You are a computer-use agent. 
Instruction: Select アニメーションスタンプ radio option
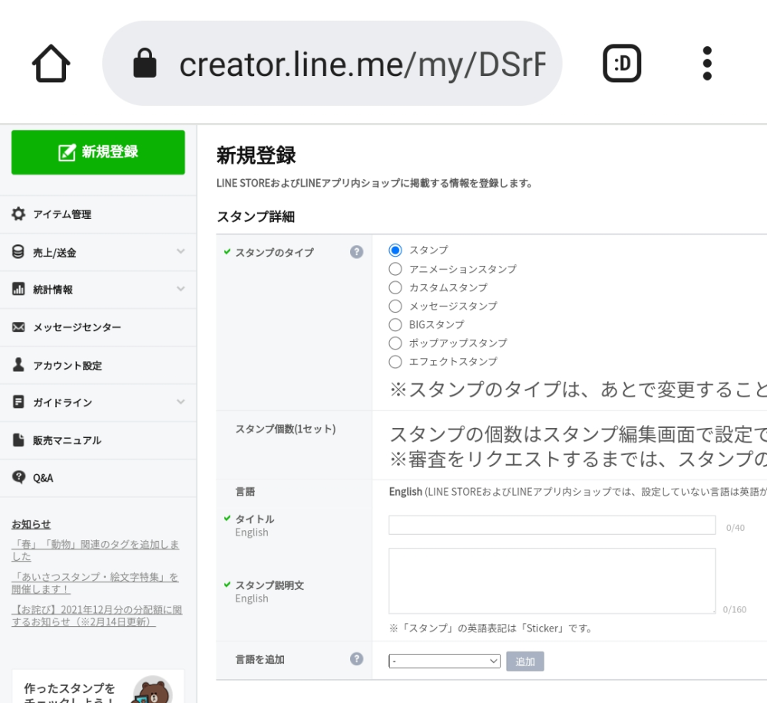395,269
